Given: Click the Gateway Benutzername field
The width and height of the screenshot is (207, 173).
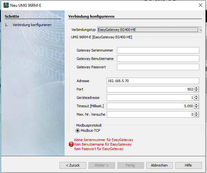Looking at the screenshot, I should coord(158,59).
